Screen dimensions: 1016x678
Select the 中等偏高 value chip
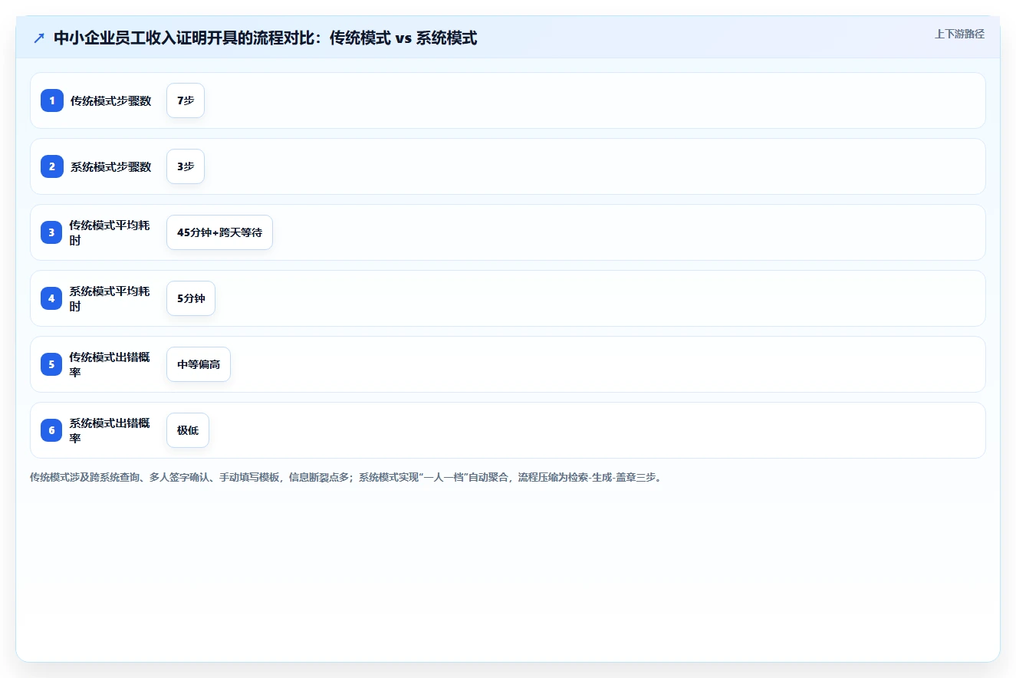click(x=199, y=364)
